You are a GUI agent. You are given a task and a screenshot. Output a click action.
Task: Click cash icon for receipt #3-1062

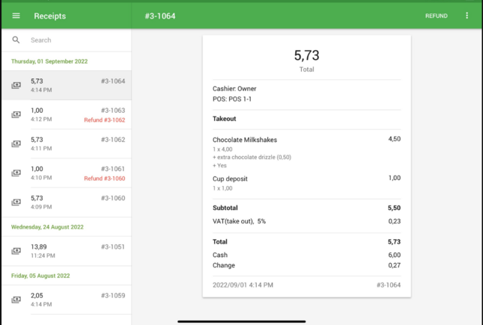tap(16, 143)
